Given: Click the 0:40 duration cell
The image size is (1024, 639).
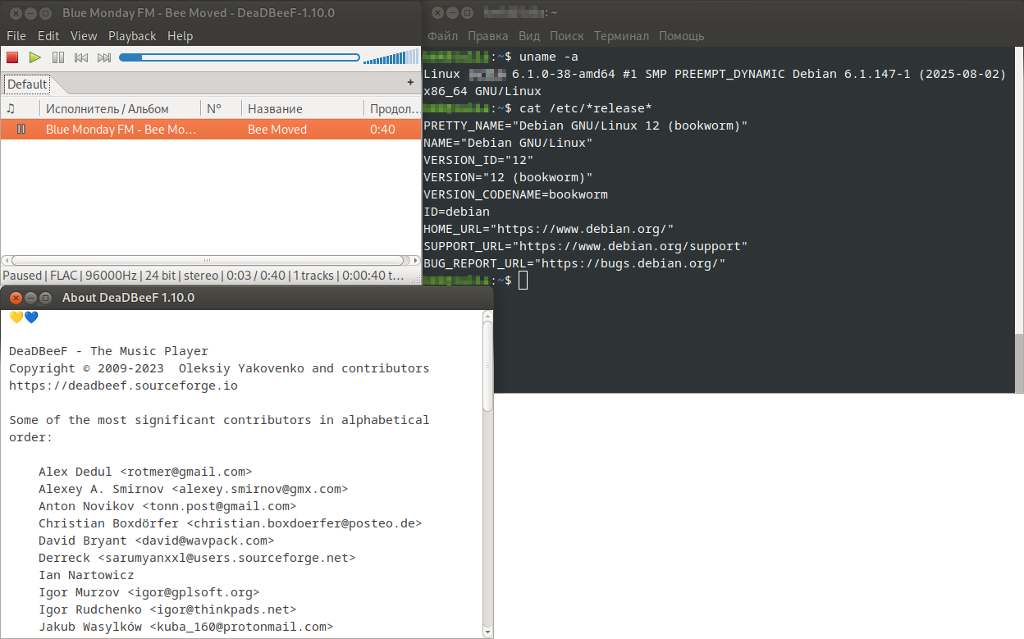Looking at the screenshot, I should (382, 130).
